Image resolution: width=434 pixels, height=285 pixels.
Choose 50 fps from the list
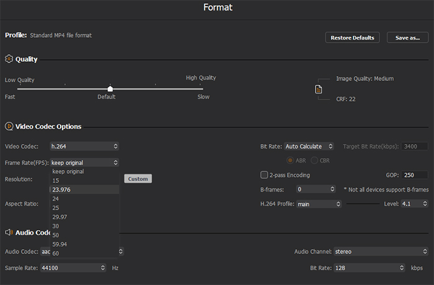pyautogui.click(x=84, y=235)
